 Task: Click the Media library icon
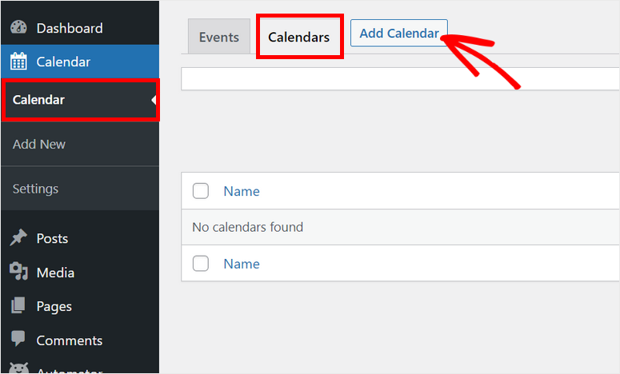point(19,273)
